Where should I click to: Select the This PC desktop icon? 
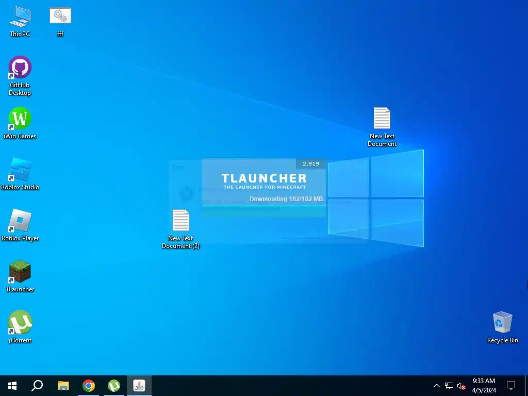click(x=20, y=22)
